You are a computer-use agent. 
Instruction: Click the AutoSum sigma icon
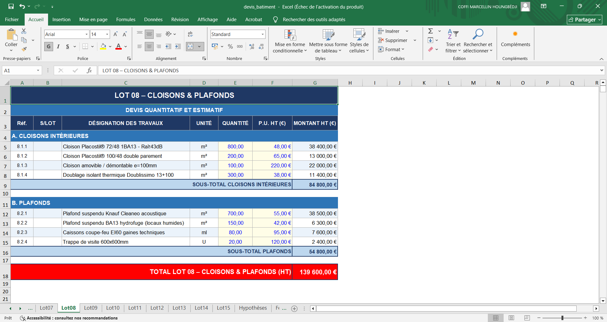430,31
